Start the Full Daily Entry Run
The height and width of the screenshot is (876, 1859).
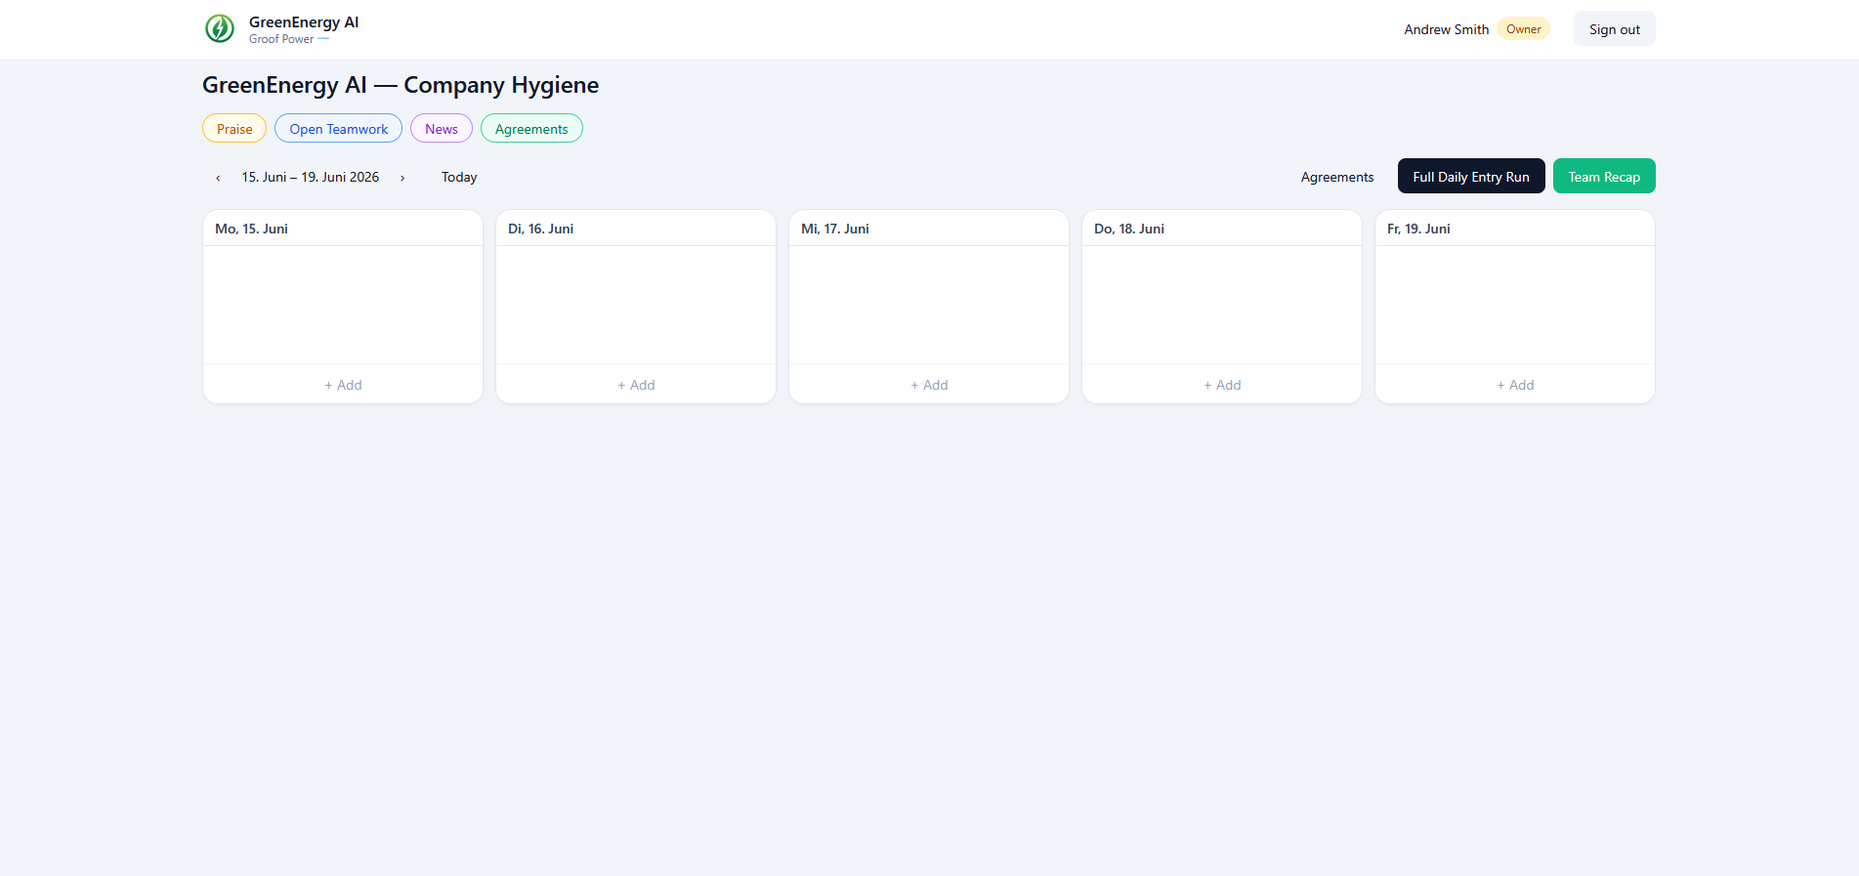[x=1471, y=176]
